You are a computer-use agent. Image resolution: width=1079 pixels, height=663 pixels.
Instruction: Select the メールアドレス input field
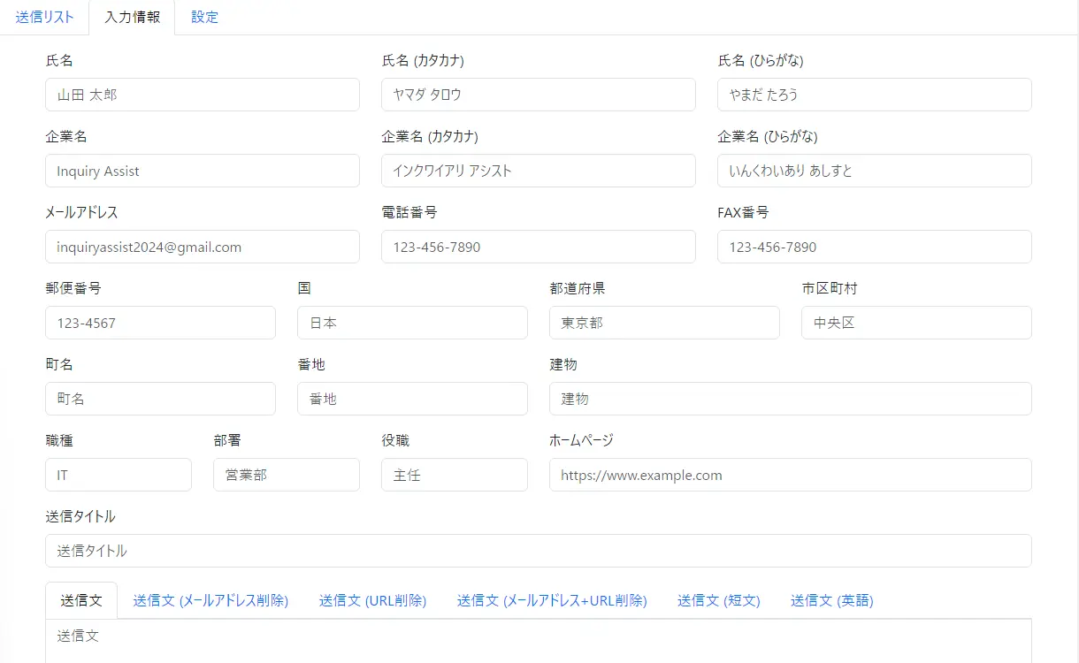point(202,247)
